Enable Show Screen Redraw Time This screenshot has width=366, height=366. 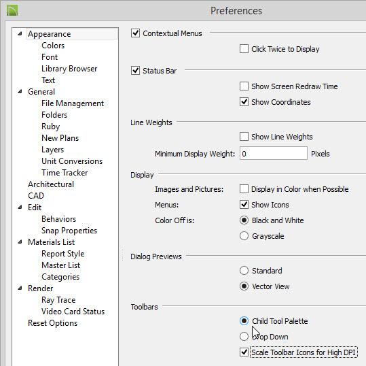click(x=244, y=86)
